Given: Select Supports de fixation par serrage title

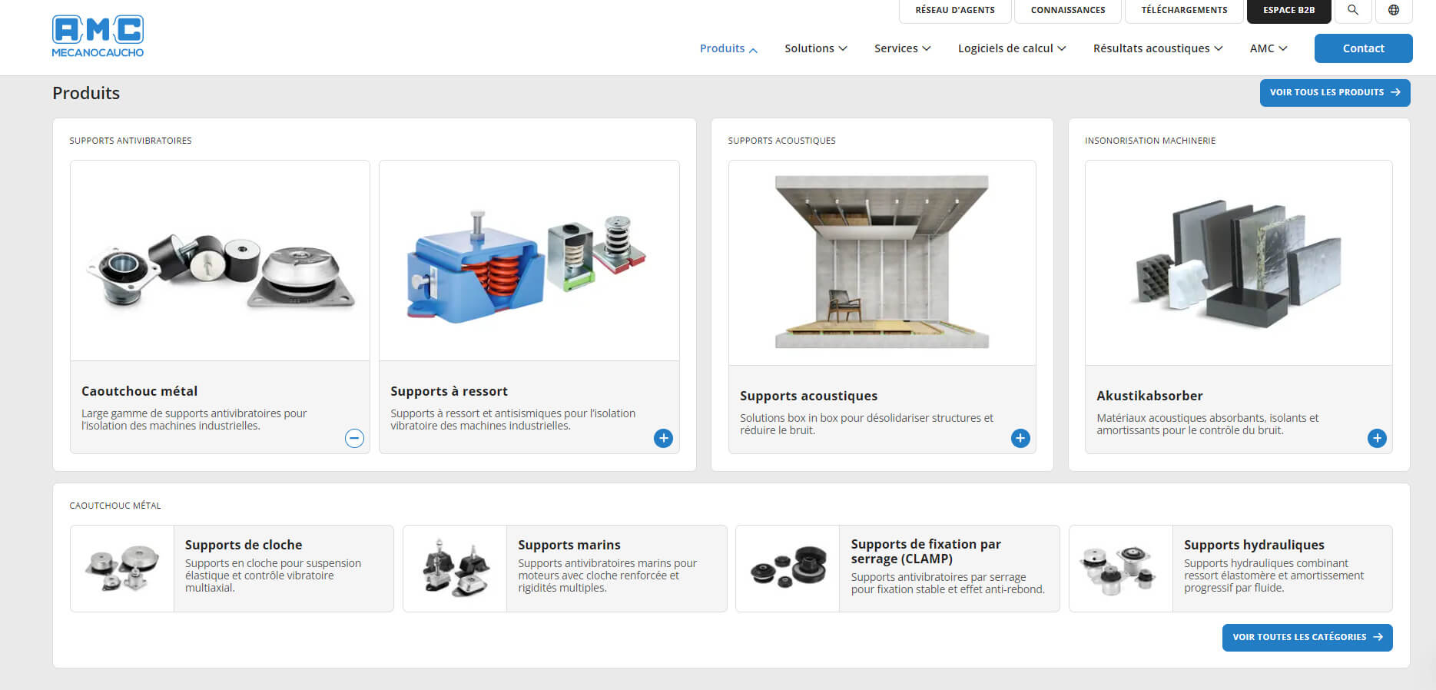Looking at the screenshot, I should tap(926, 551).
